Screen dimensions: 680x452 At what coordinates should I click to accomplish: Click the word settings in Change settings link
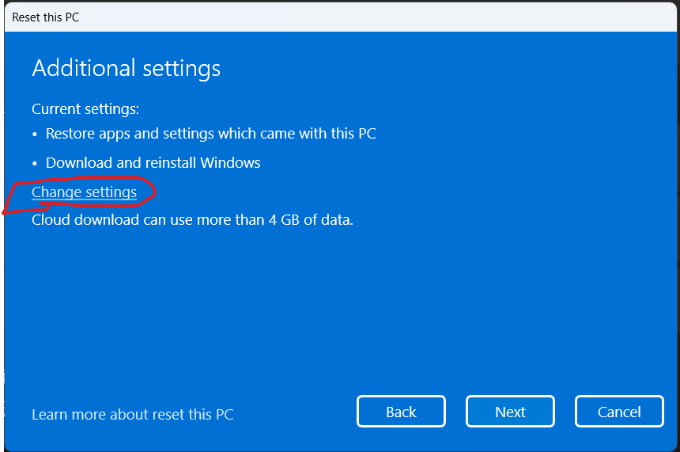click(x=110, y=192)
